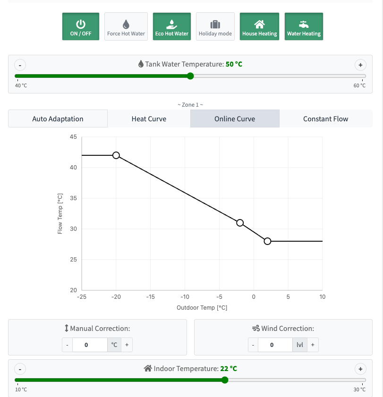Toggle Eco Hot Water mode
The image size is (383, 397).
tap(172, 26)
